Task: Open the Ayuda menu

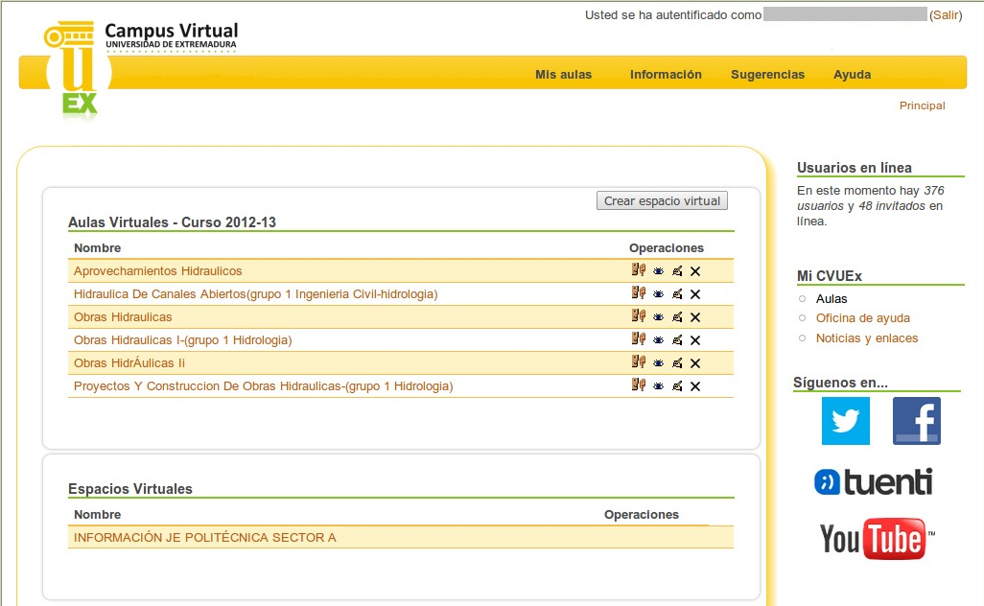Action: click(852, 75)
